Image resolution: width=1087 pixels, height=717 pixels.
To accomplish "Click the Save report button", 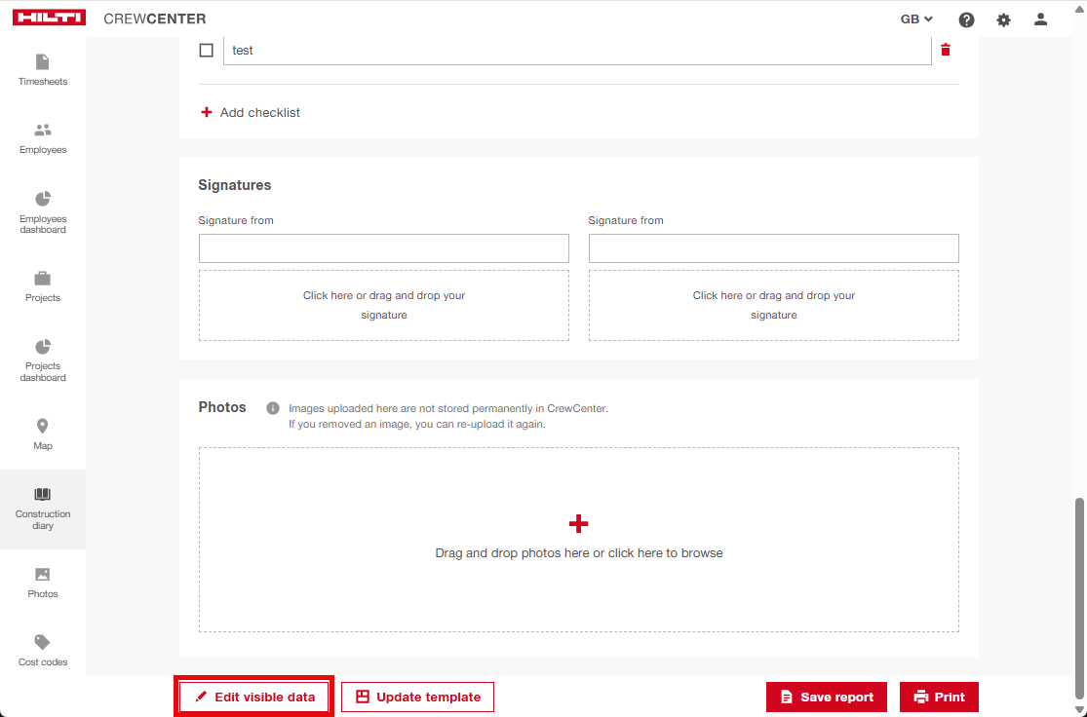I will (x=826, y=698).
